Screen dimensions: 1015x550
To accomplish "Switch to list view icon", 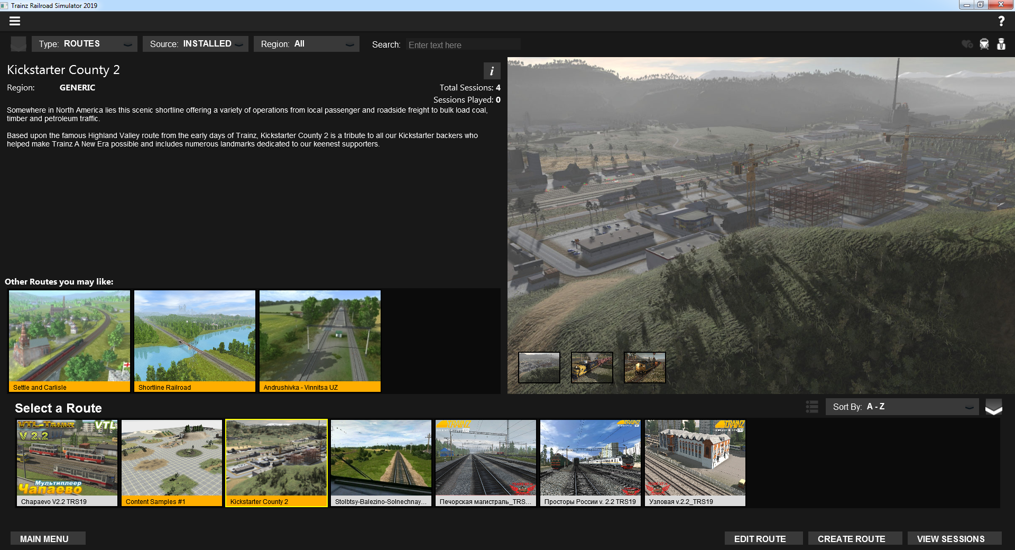I will pyautogui.click(x=812, y=407).
